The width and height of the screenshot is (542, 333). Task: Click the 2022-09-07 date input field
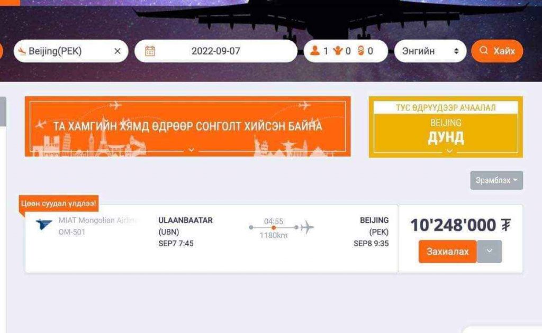216,51
